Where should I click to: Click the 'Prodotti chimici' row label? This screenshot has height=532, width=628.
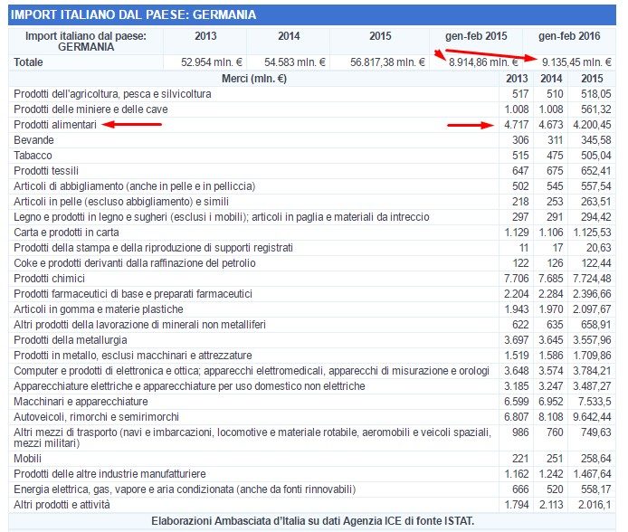(49, 279)
